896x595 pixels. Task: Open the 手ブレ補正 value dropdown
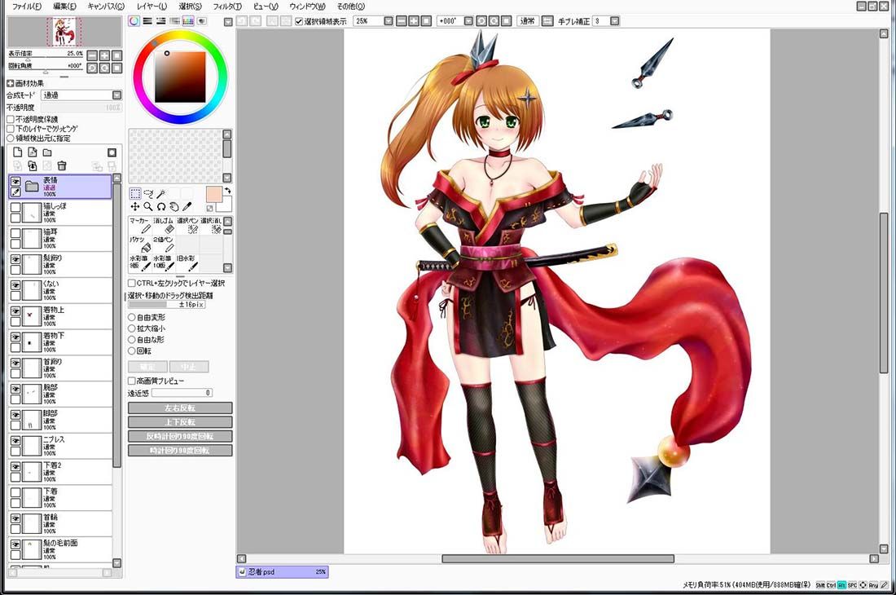click(x=614, y=21)
